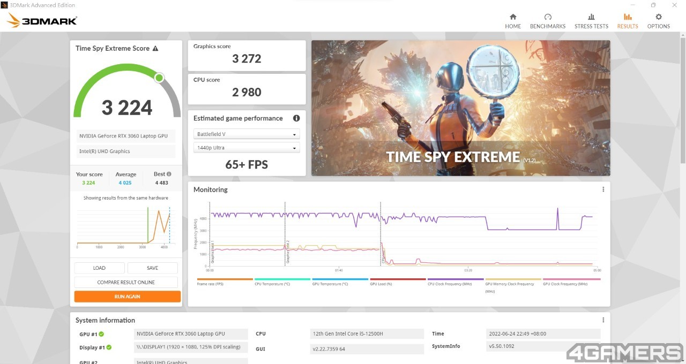Click the NVIDIA GeForce RTX 3060 Laptop GPU row under score
Screen dimensions: 686x364
pos(125,136)
